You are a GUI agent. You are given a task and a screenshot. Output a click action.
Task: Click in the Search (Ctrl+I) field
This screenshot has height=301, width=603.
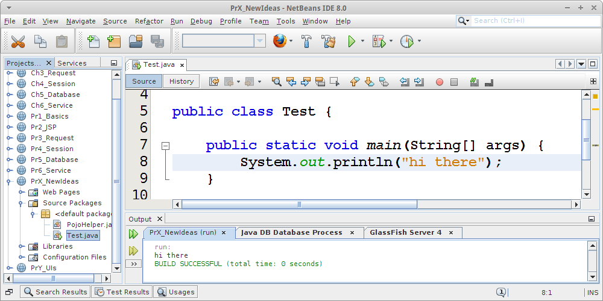535,20
